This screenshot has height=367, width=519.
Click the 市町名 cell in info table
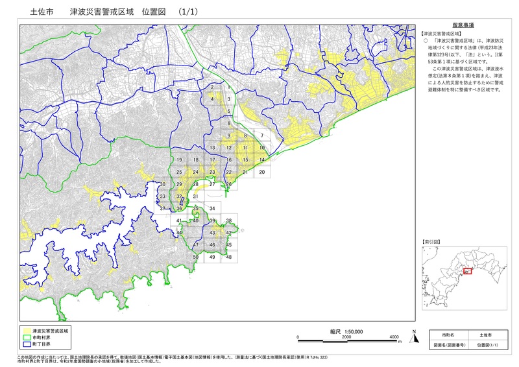click(448, 335)
